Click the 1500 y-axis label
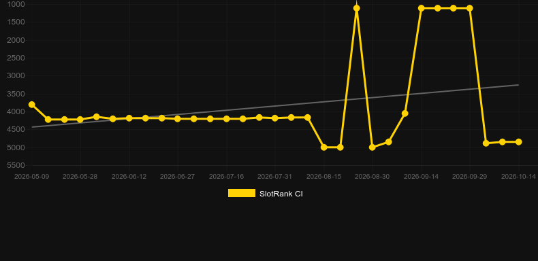 pos(16,22)
